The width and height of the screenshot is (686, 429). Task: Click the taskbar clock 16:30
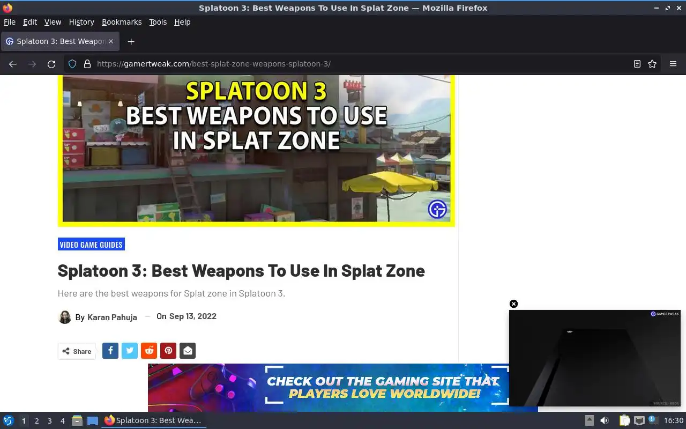(x=674, y=420)
